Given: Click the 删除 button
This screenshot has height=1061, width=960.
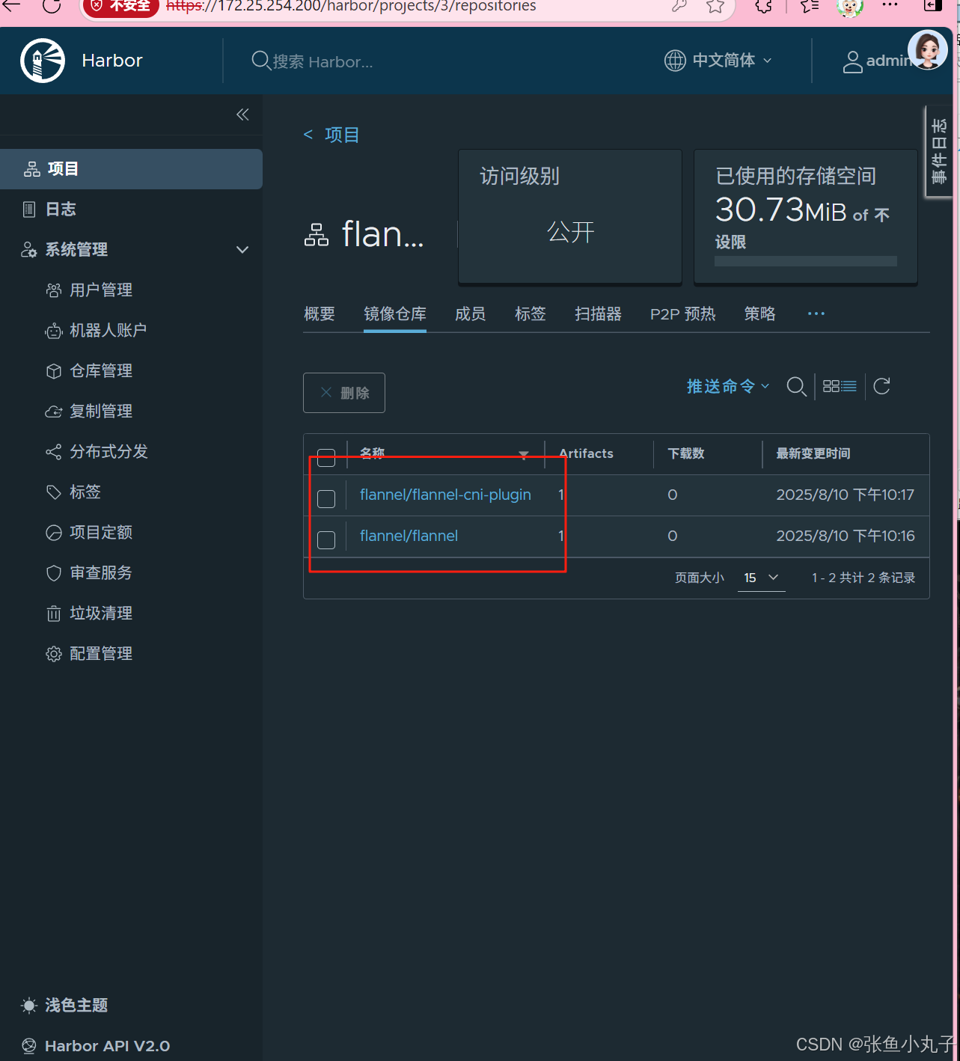Looking at the screenshot, I should pos(344,393).
